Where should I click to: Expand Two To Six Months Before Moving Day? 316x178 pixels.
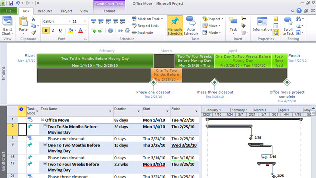coord(45,126)
